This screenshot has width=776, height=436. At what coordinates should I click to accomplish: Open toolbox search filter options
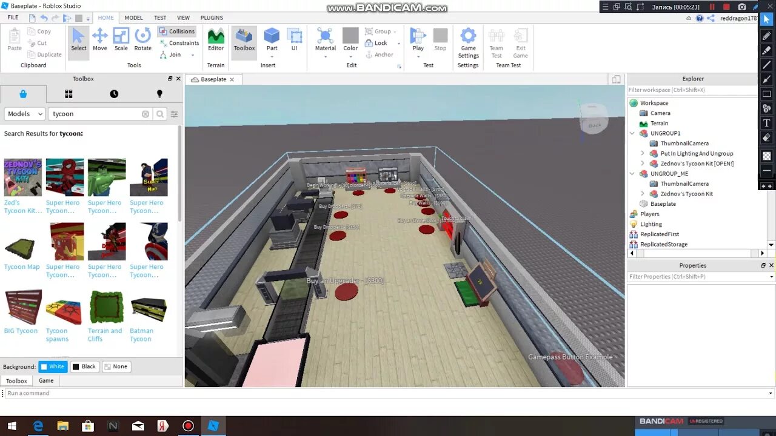[x=174, y=114]
